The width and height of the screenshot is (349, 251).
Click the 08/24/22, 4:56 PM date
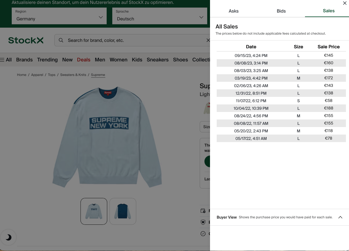(251, 116)
